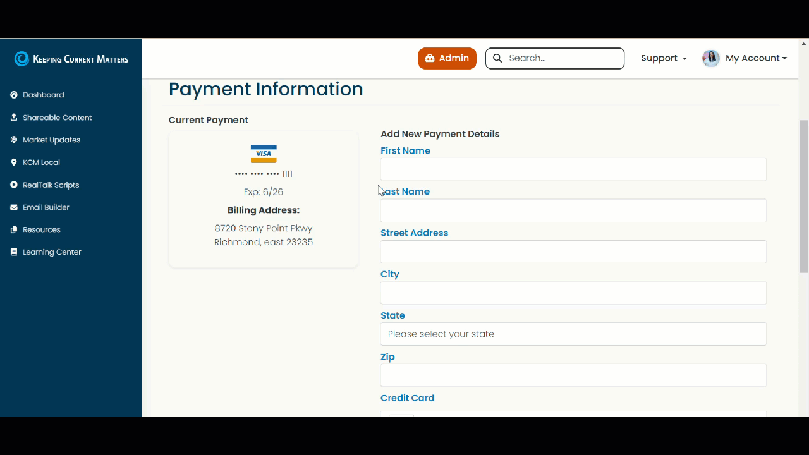Open the State selection dropdown
The image size is (809, 455).
[573, 334]
